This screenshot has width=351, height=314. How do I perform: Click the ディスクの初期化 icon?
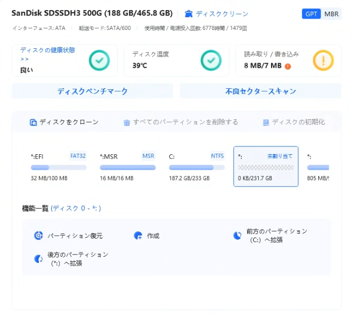tap(265, 123)
